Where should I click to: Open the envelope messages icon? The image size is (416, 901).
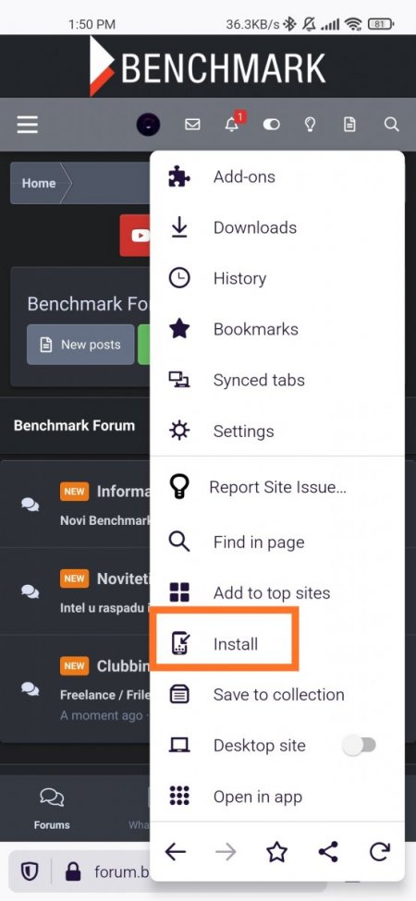(x=192, y=124)
